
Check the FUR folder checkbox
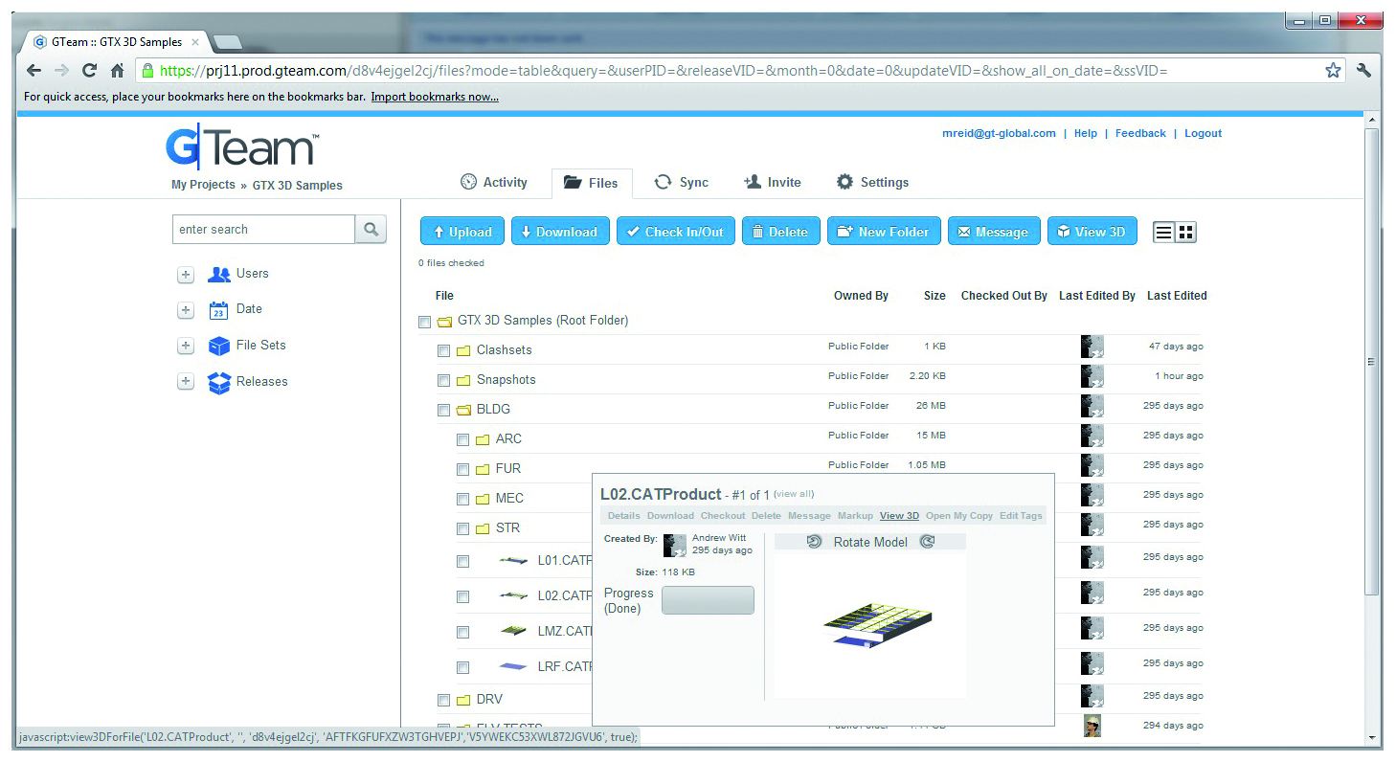click(462, 470)
